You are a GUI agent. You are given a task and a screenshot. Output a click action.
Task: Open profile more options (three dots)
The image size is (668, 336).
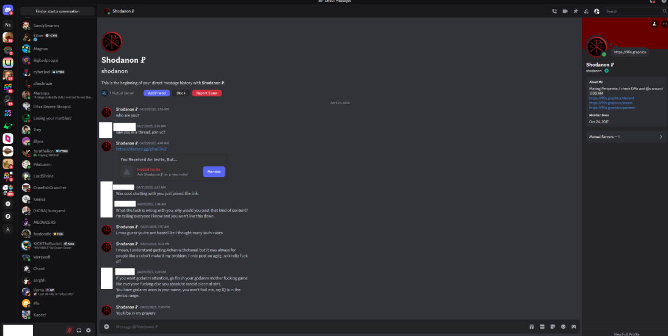(x=664, y=24)
